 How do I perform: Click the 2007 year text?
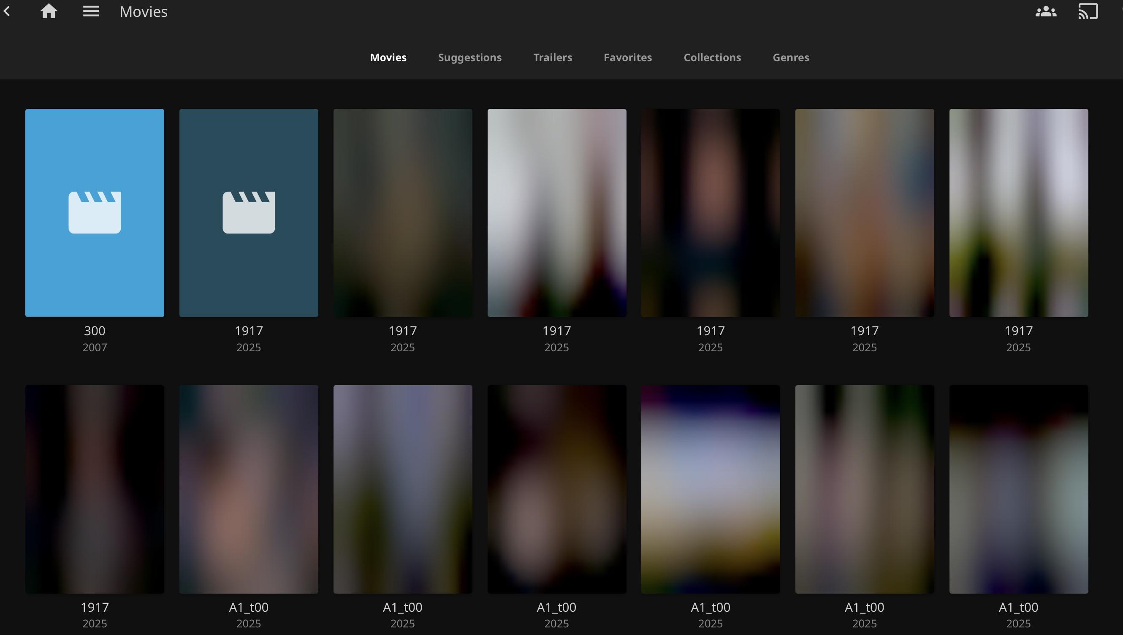95,347
